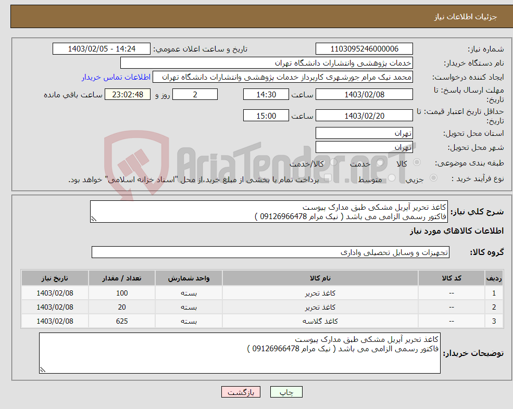The image size is (513, 409).
Task: Click quantity 625 in row 3
Action: (122, 322)
